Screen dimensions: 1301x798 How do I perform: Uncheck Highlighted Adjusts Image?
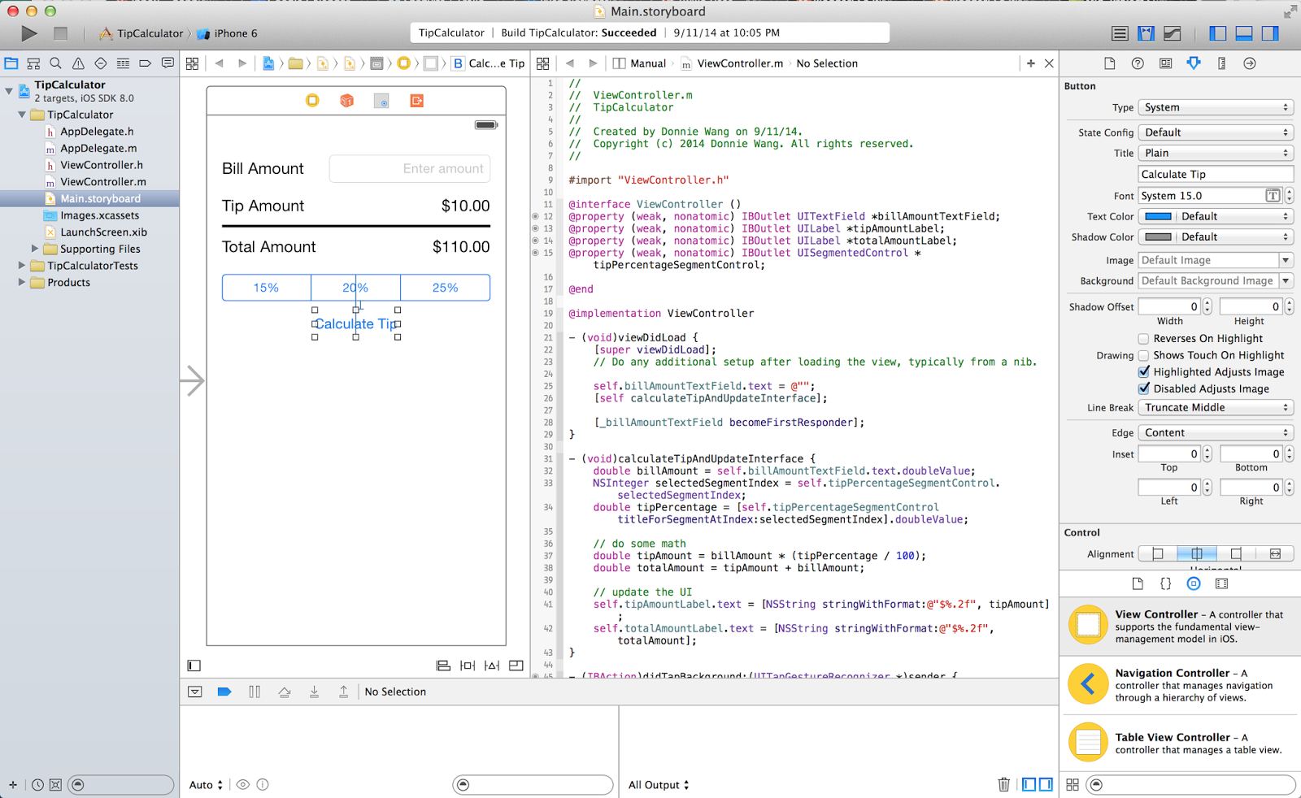[1143, 372]
